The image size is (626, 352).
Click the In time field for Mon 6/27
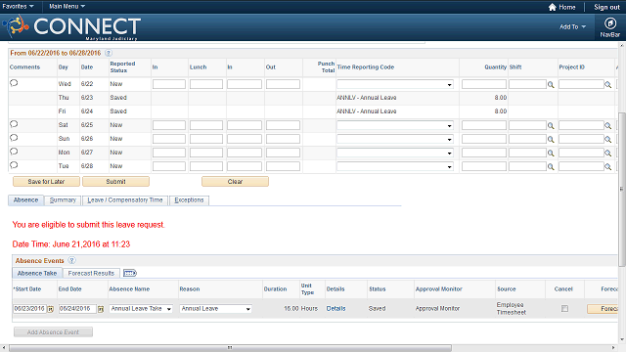tap(169, 153)
